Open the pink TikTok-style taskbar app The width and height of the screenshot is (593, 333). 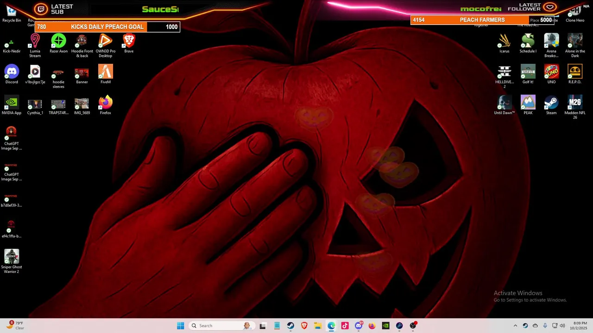coord(345,326)
